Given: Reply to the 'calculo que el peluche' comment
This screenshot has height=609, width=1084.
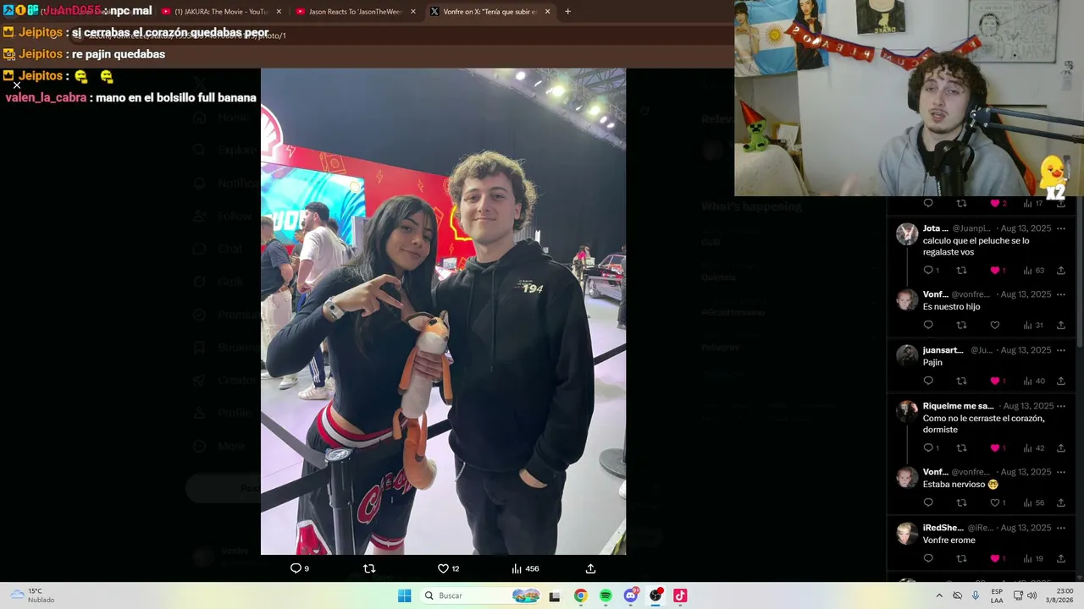Looking at the screenshot, I should pyautogui.click(x=931, y=271).
